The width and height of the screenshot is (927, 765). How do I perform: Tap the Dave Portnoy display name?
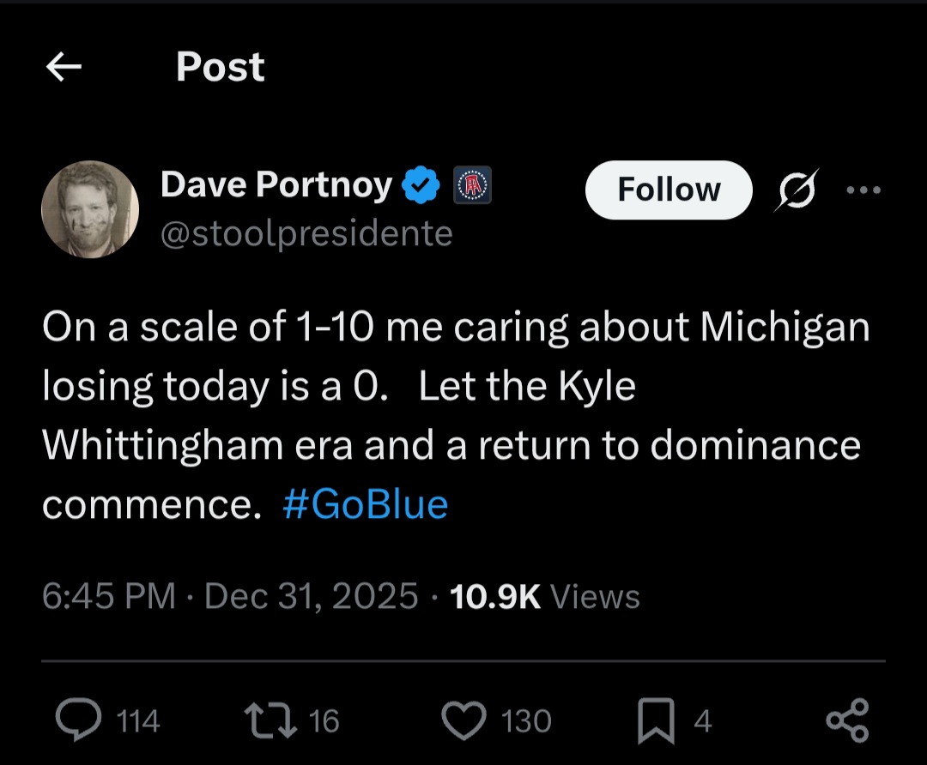pyautogui.click(x=276, y=185)
